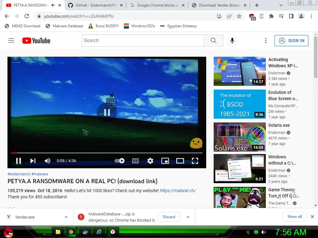Discard the blocked MalwareDatabase zip

point(169,217)
